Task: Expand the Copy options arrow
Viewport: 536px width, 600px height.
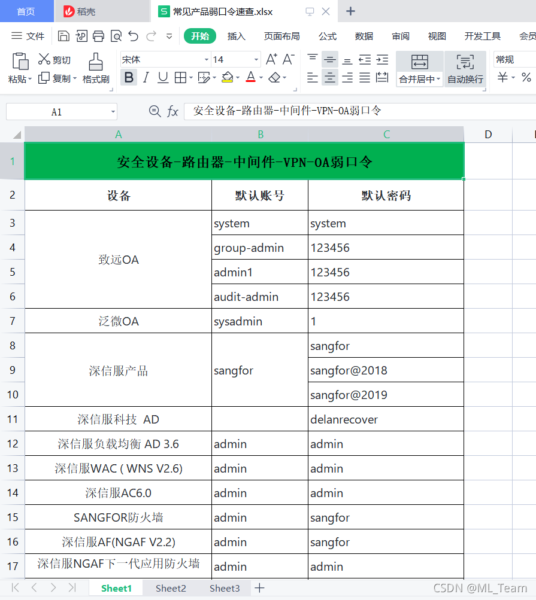Action: click(x=75, y=78)
